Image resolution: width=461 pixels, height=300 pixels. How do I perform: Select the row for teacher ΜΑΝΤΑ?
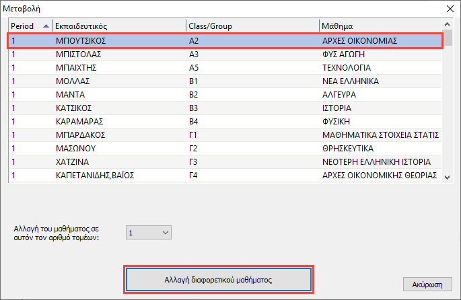pos(225,95)
